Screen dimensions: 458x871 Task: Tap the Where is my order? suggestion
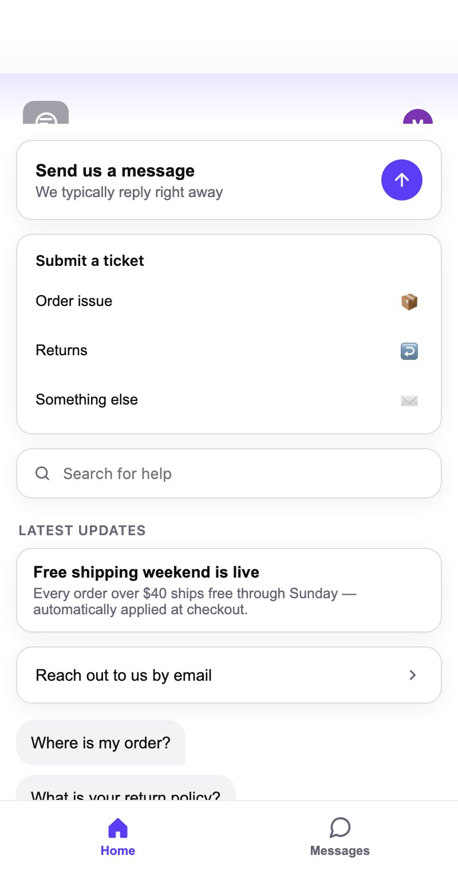(x=101, y=743)
